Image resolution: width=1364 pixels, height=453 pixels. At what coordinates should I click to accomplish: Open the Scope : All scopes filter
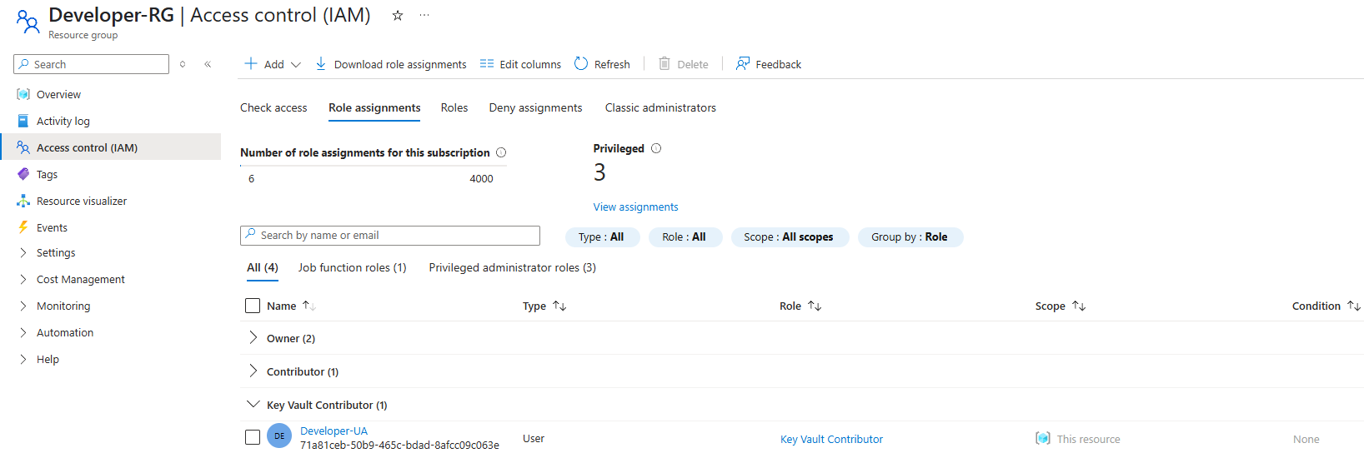click(x=790, y=236)
